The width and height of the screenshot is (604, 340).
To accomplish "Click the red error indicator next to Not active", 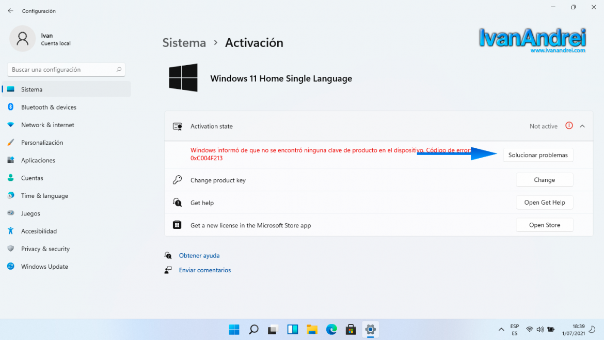I will pos(569,126).
